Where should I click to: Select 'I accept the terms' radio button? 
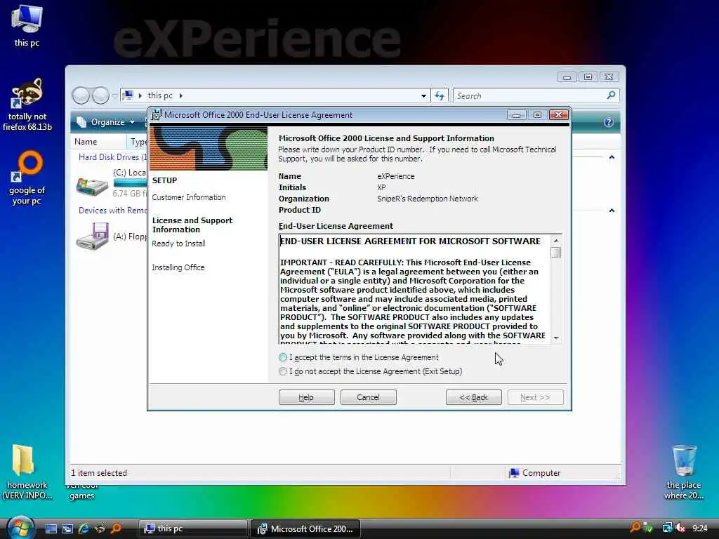pyautogui.click(x=283, y=357)
